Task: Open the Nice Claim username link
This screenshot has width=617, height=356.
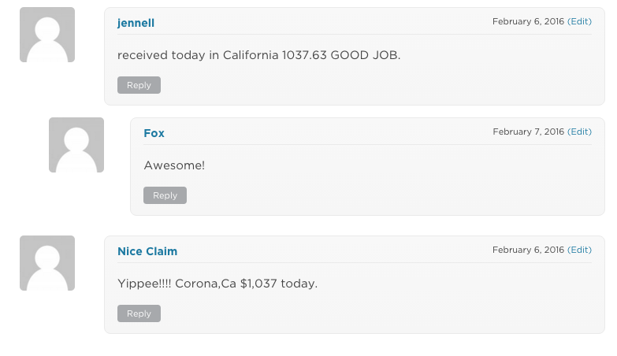Action: click(x=147, y=251)
